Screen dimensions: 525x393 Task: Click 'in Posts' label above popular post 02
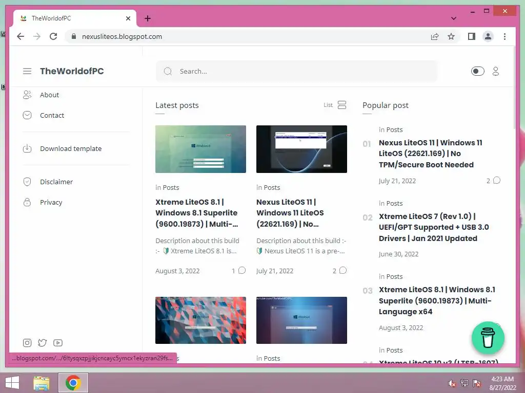tap(391, 203)
